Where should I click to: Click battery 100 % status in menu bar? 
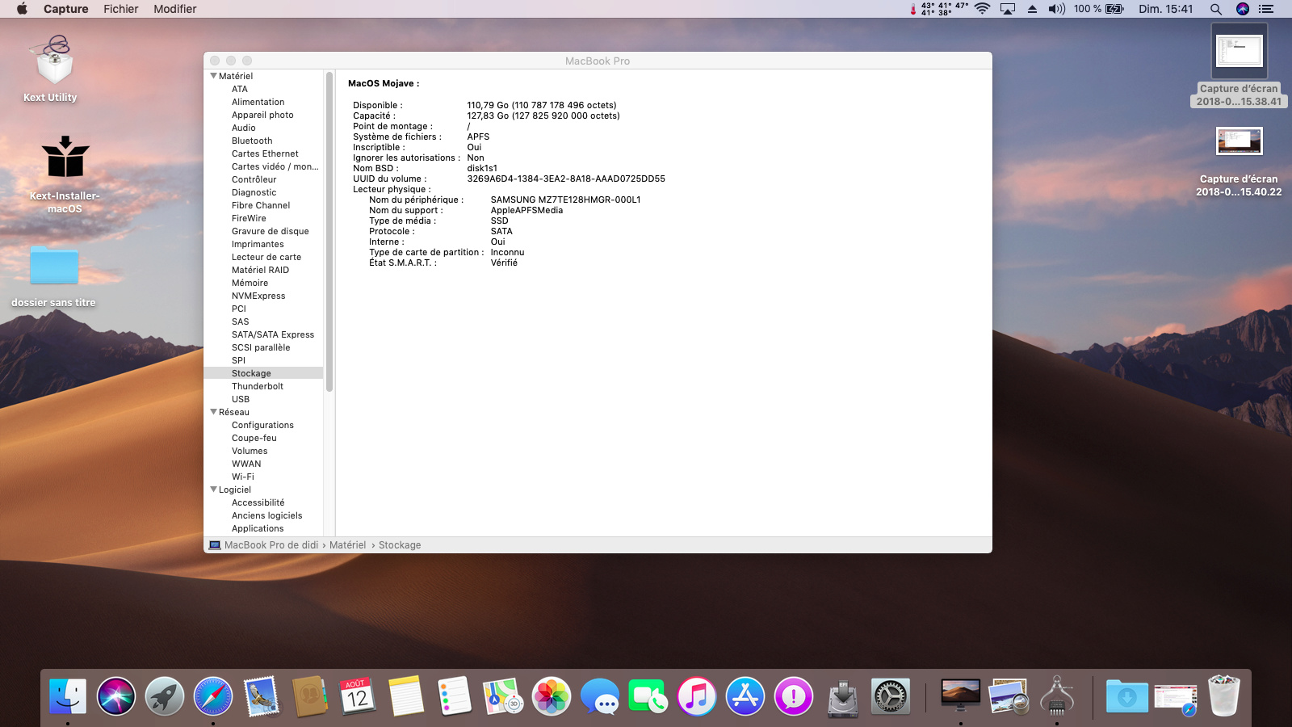(1099, 9)
